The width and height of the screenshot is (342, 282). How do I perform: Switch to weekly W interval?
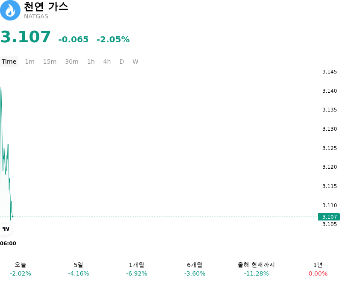136,62
